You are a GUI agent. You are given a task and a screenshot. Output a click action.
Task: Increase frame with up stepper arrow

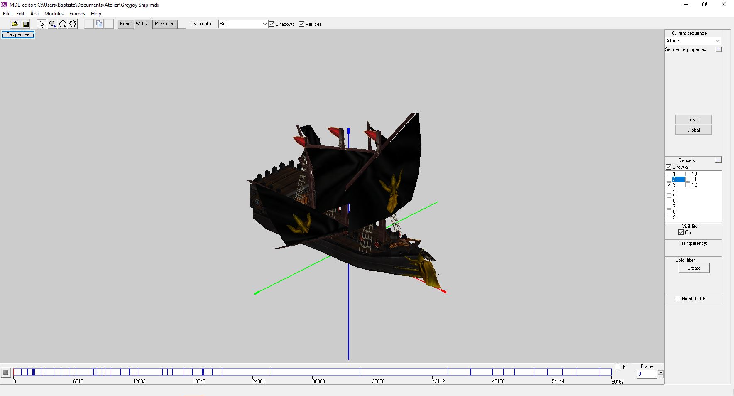[x=661, y=372]
